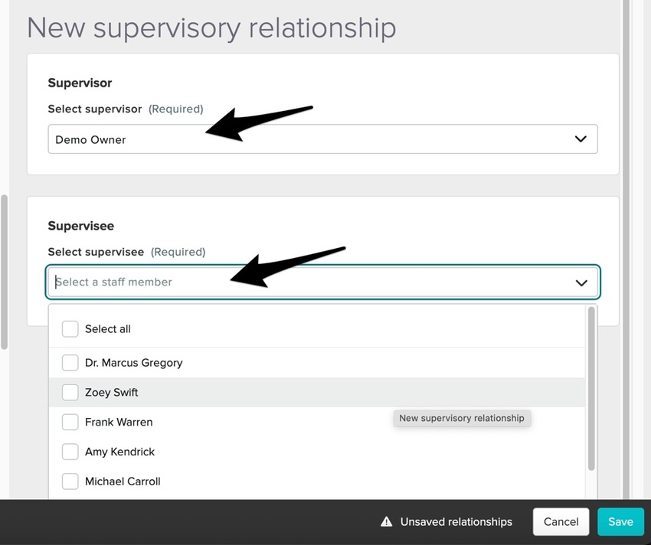
Task: Click the Amy Kendrick name label
Action: 119,452
